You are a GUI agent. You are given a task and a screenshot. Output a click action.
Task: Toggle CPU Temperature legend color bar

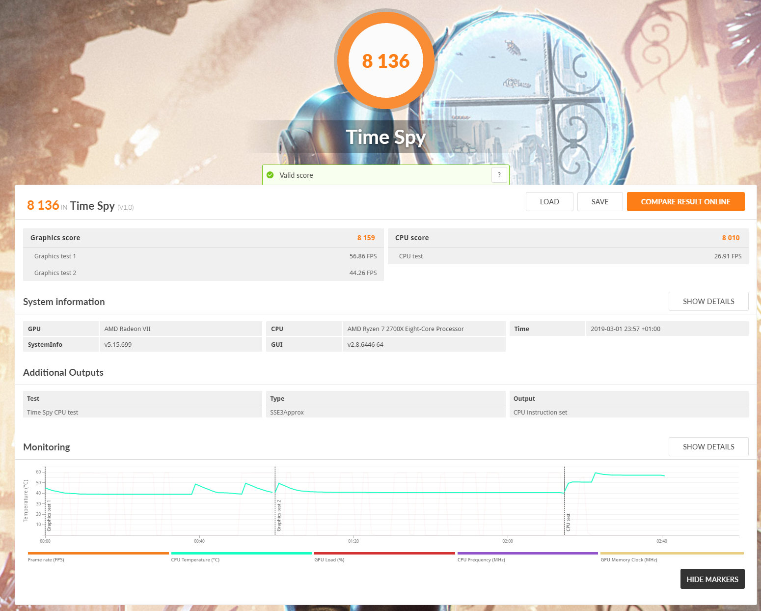[x=242, y=553]
